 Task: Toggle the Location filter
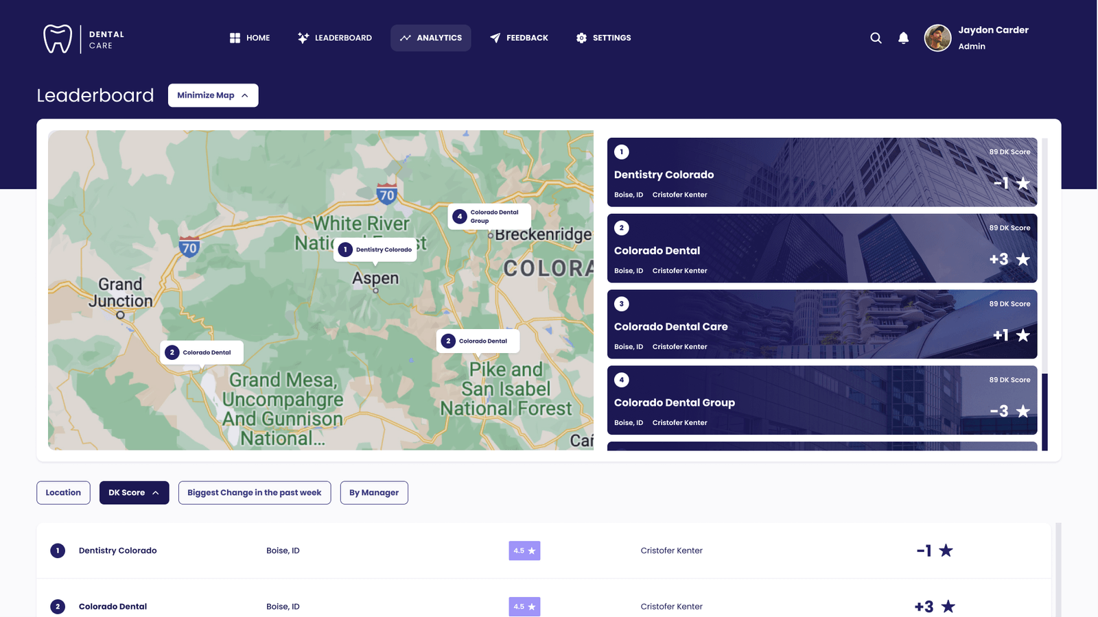click(63, 493)
